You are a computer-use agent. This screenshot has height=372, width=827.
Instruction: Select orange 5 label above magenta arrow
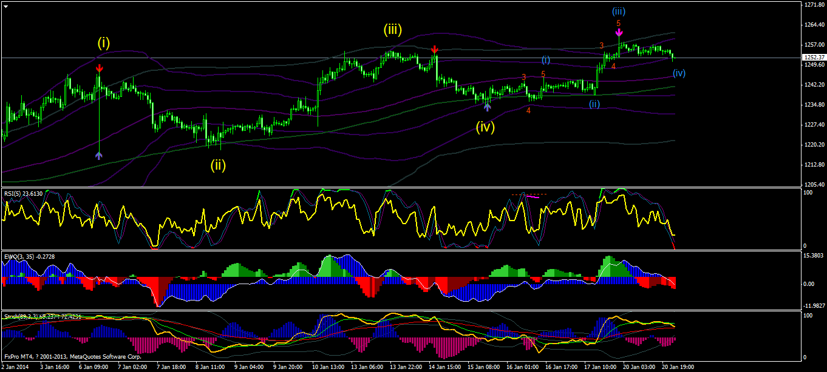618,23
